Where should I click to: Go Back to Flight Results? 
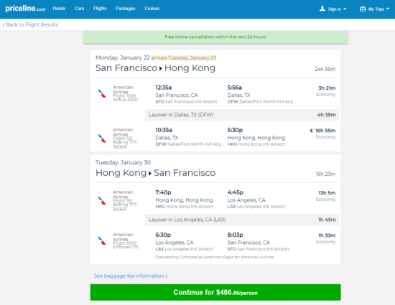tap(30, 24)
